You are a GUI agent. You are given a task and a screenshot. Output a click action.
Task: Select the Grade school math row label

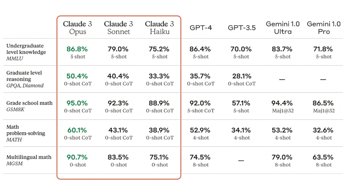click(29, 106)
